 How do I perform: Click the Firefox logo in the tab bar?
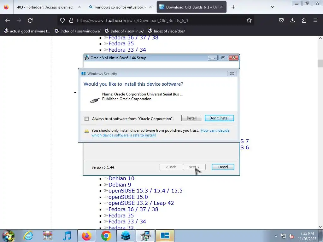tap(6, 7)
